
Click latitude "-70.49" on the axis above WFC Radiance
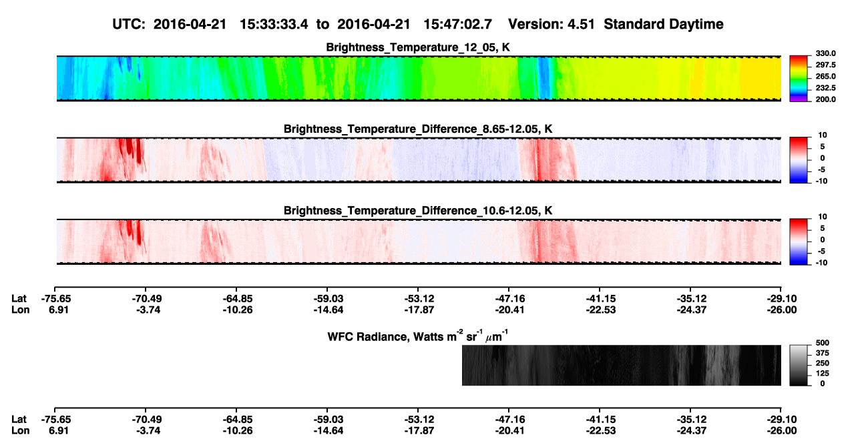pyautogui.click(x=146, y=299)
